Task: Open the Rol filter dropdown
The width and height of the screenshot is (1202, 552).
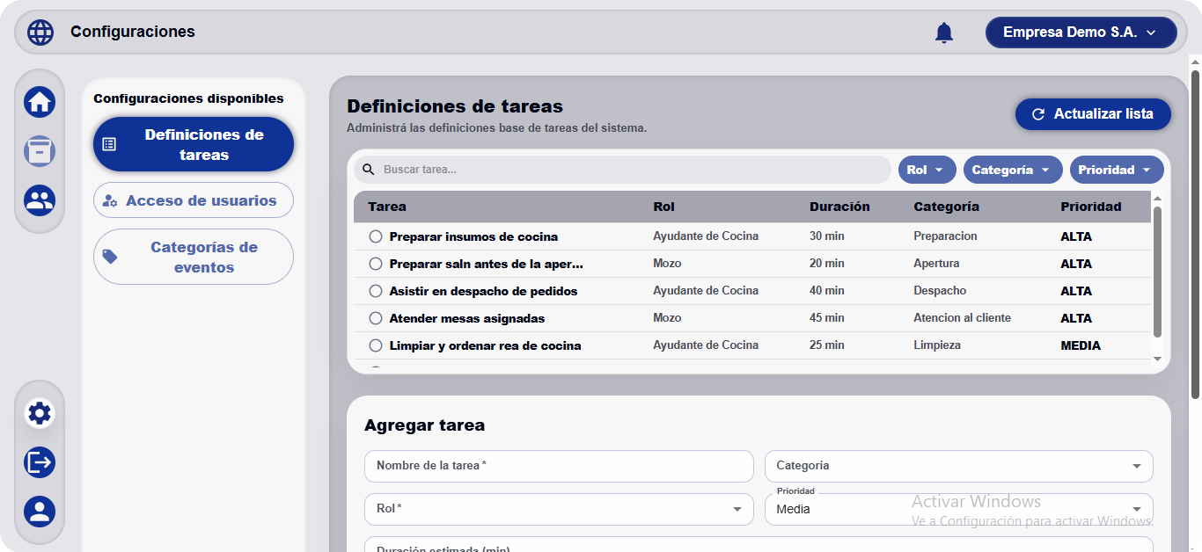Action: (927, 170)
